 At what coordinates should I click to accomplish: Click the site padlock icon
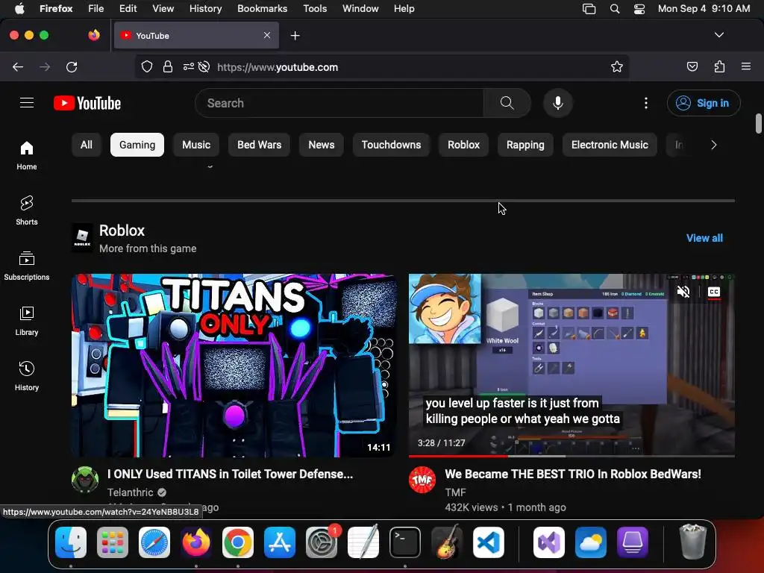[x=168, y=66]
